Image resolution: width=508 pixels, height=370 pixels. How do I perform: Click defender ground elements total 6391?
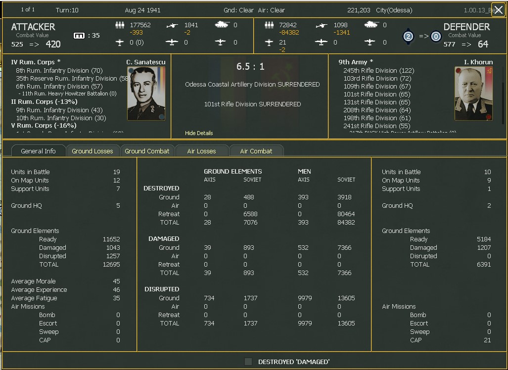[484, 264]
